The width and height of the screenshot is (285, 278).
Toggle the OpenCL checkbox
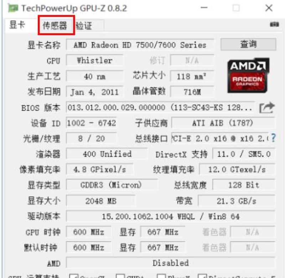click(x=73, y=276)
